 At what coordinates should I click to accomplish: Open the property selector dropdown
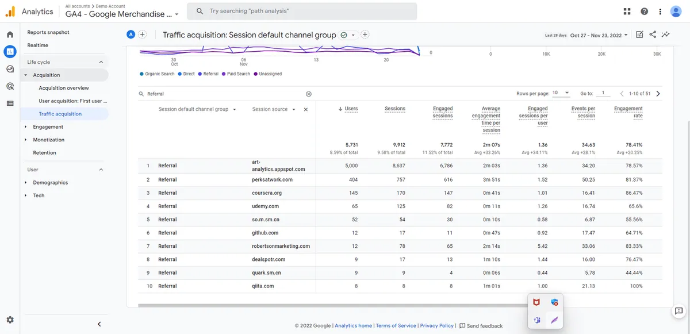[x=122, y=14]
